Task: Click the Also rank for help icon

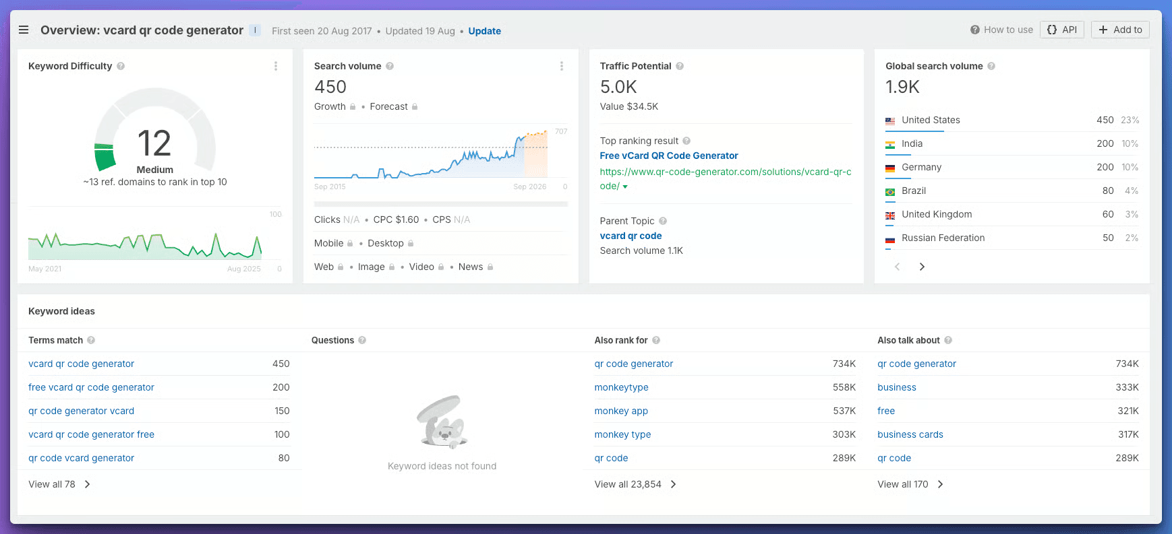Action: 656,340
